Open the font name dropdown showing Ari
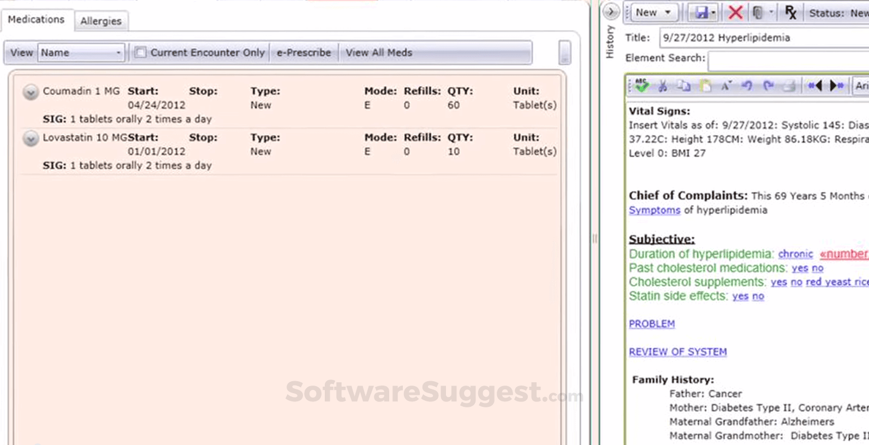869x445 pixels. (861, 86)
